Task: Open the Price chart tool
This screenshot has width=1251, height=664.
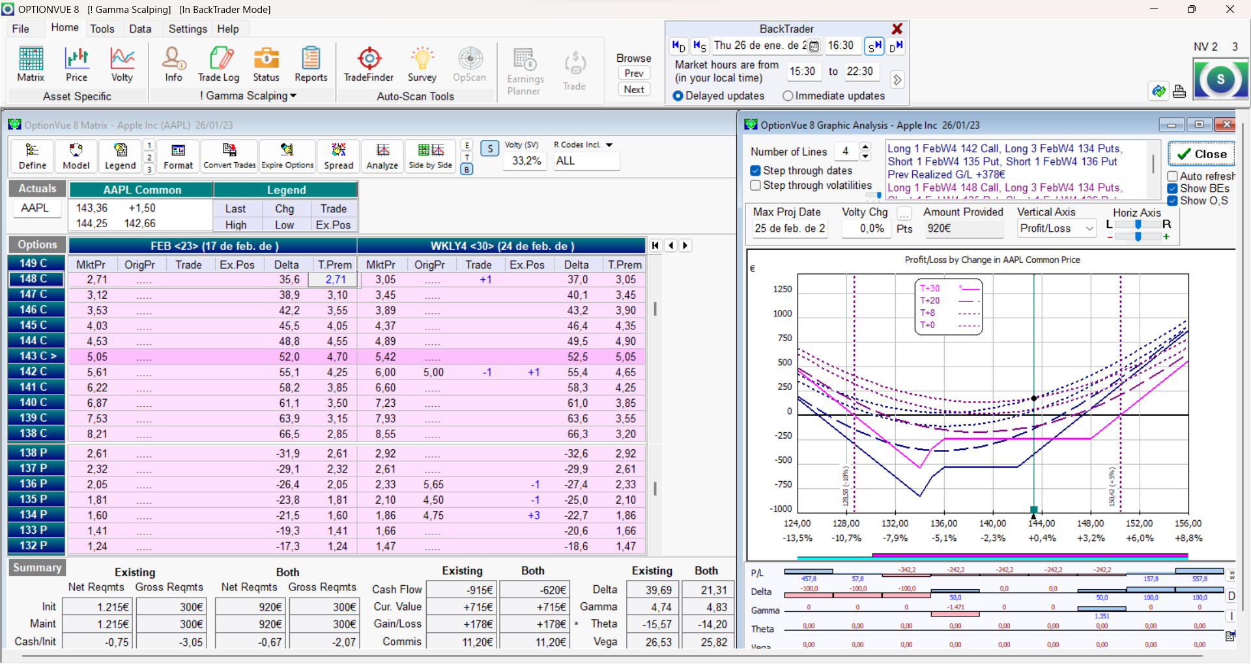Action: click(76, 64)
